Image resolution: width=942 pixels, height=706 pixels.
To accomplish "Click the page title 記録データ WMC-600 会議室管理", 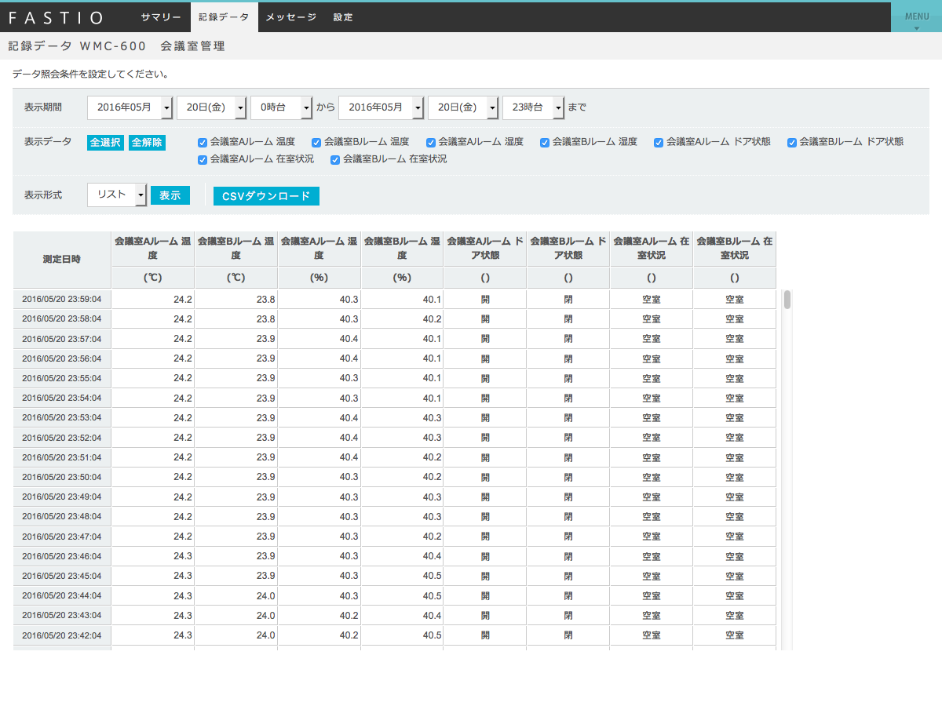I will coord(117,46).
